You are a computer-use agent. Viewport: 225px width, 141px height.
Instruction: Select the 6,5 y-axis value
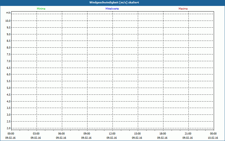[9, 68]
